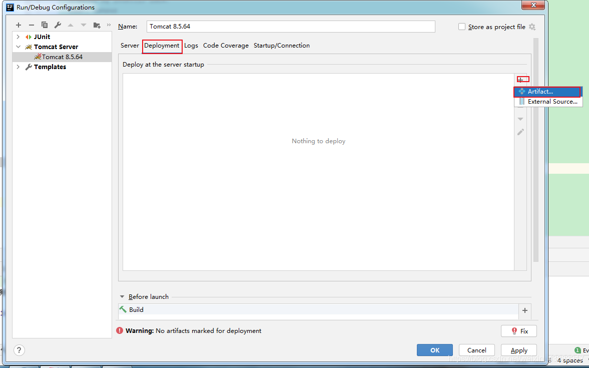Expand the Templates tree node
Screen dimensions: 589x368
tap(18, 67)
